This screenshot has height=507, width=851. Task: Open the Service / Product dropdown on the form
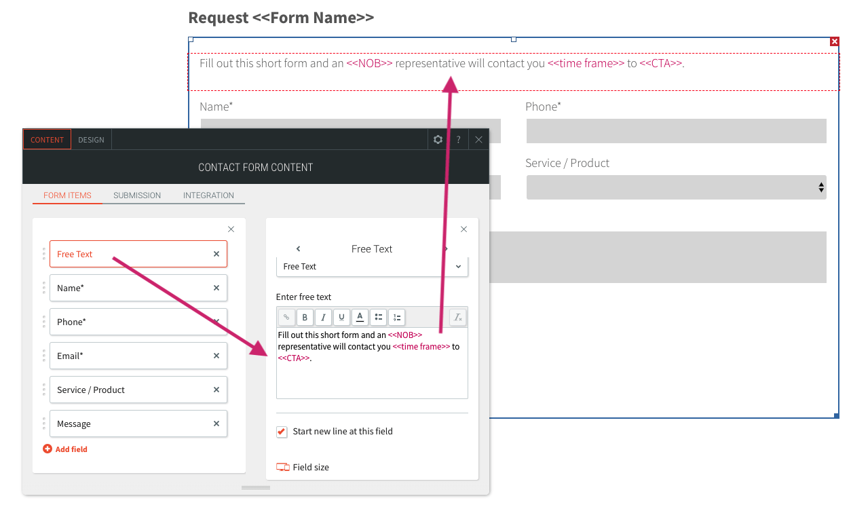click(676, 187)
